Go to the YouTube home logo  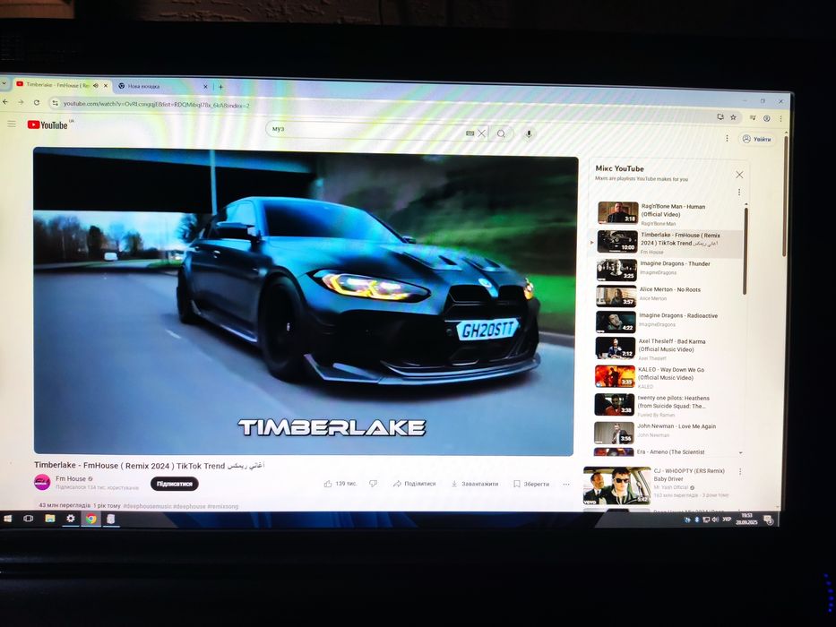(47, 125)
